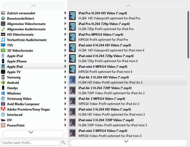The width and height of the screenshot is (190, 147).
Task: Select iPad mini 4 H.264 HD Video profile
Action: coord(127,48)
